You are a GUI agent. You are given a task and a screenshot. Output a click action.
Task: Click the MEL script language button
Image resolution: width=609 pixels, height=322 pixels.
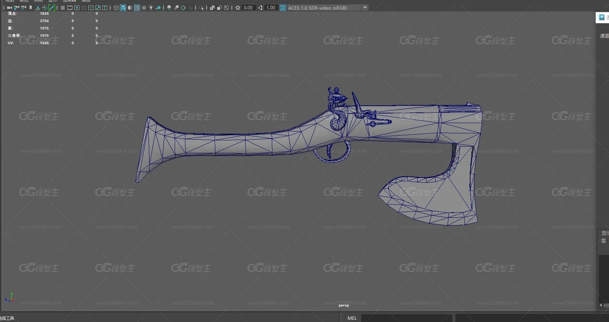point(352,318)
